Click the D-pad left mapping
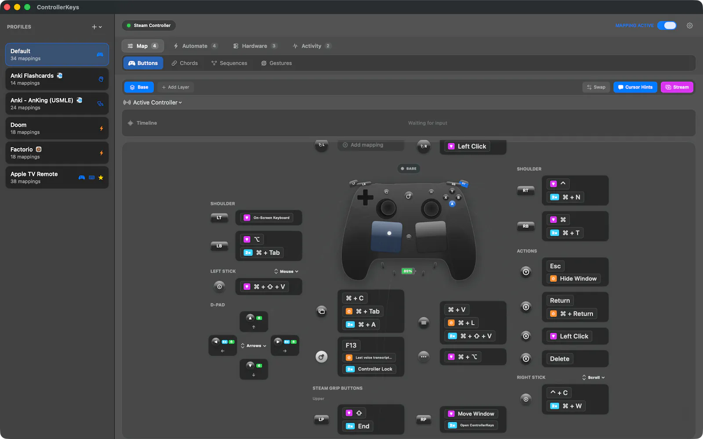The image size is (703, 439). 223,345
